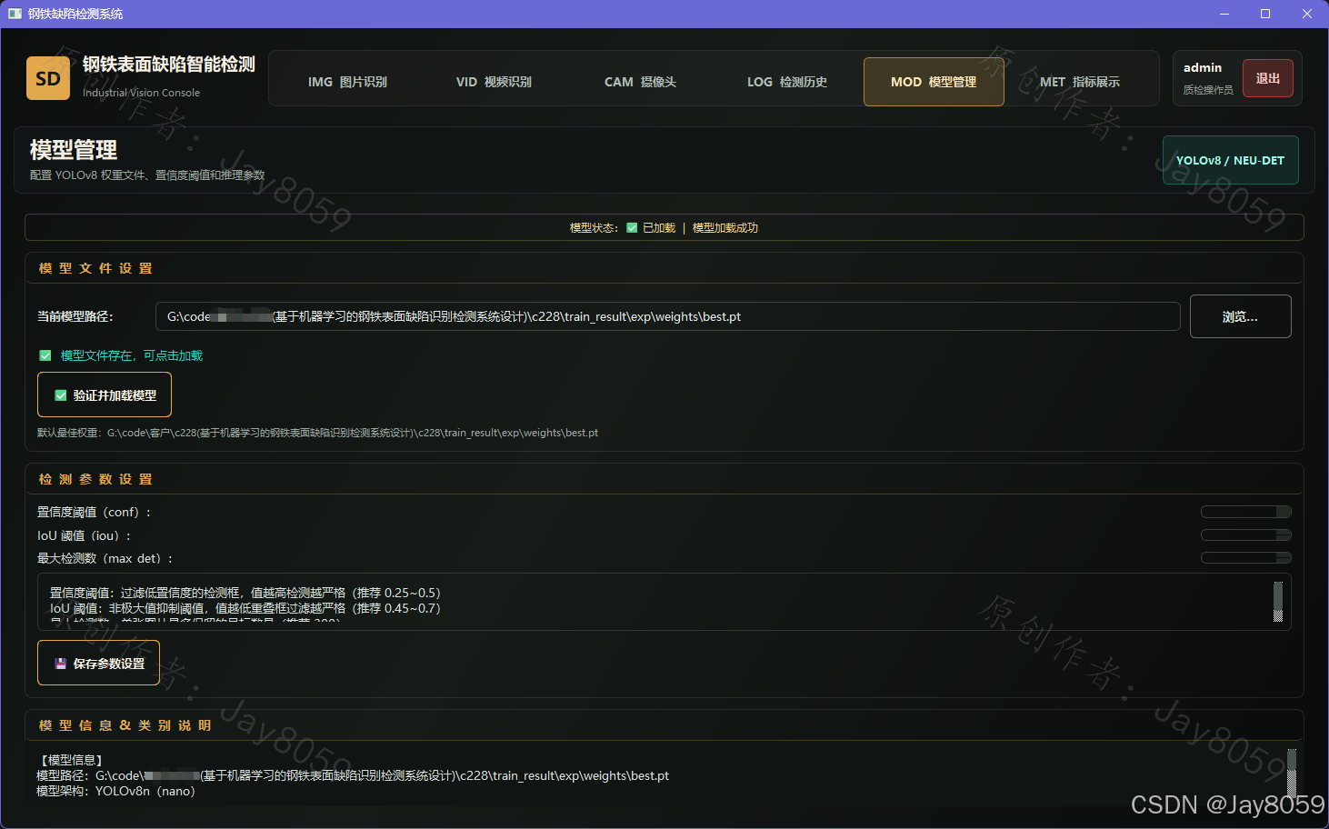Click the 退出 logout button
Image resolution: width=1329 pixels, height=829 pixels.
point(1268,78)
